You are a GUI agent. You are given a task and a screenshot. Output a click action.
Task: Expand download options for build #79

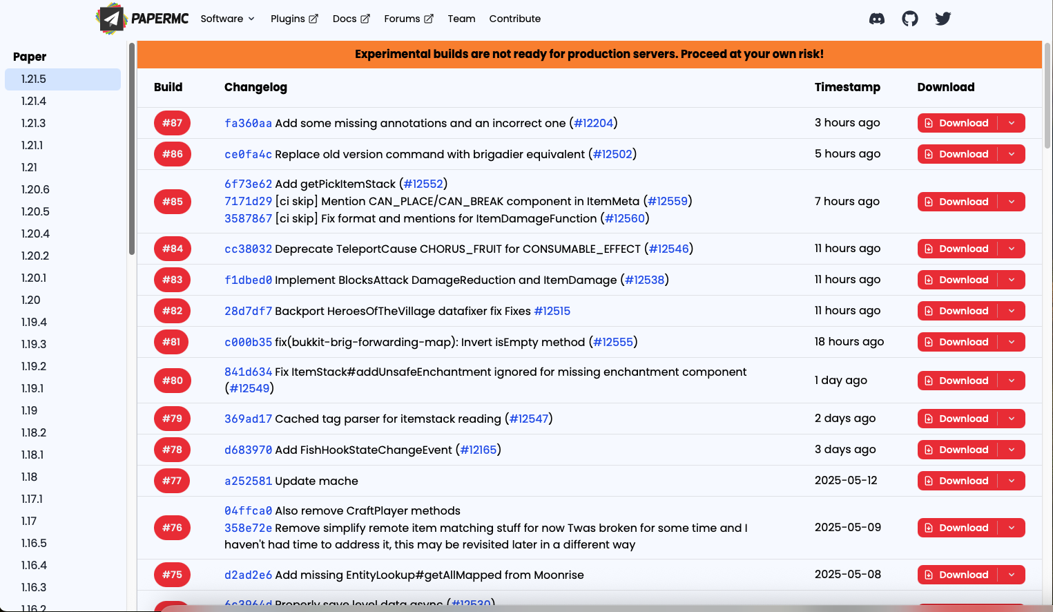tap(1012, 419)
